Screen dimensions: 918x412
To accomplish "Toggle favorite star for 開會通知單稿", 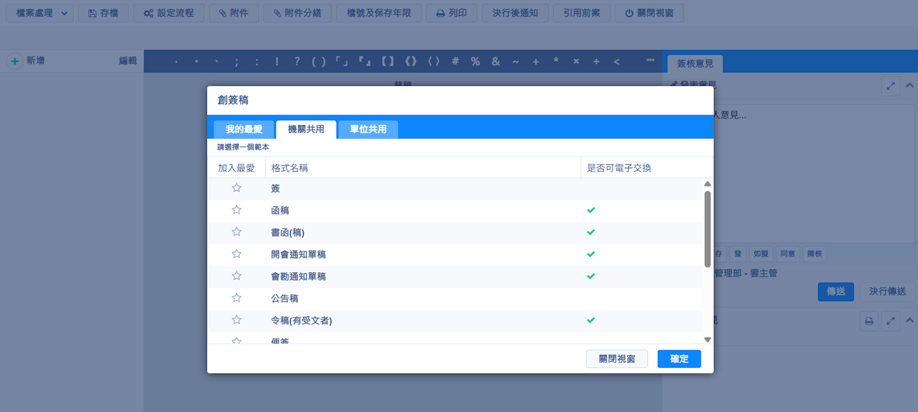I will [x=236, y=254].
